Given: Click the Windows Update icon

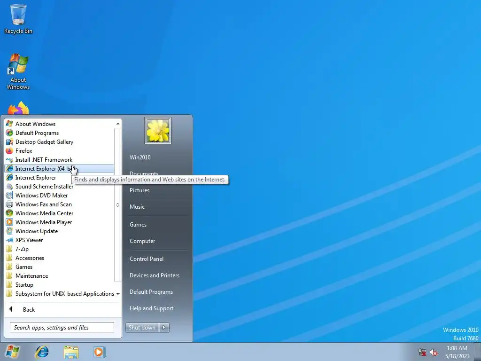Looking at the screenshot, I should point(9,231).
